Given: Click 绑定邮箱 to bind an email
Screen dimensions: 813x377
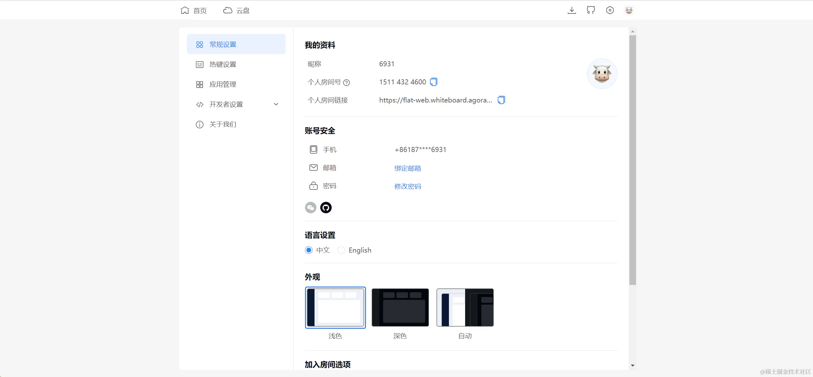Looking at the screenshot, I should [408, 168].
